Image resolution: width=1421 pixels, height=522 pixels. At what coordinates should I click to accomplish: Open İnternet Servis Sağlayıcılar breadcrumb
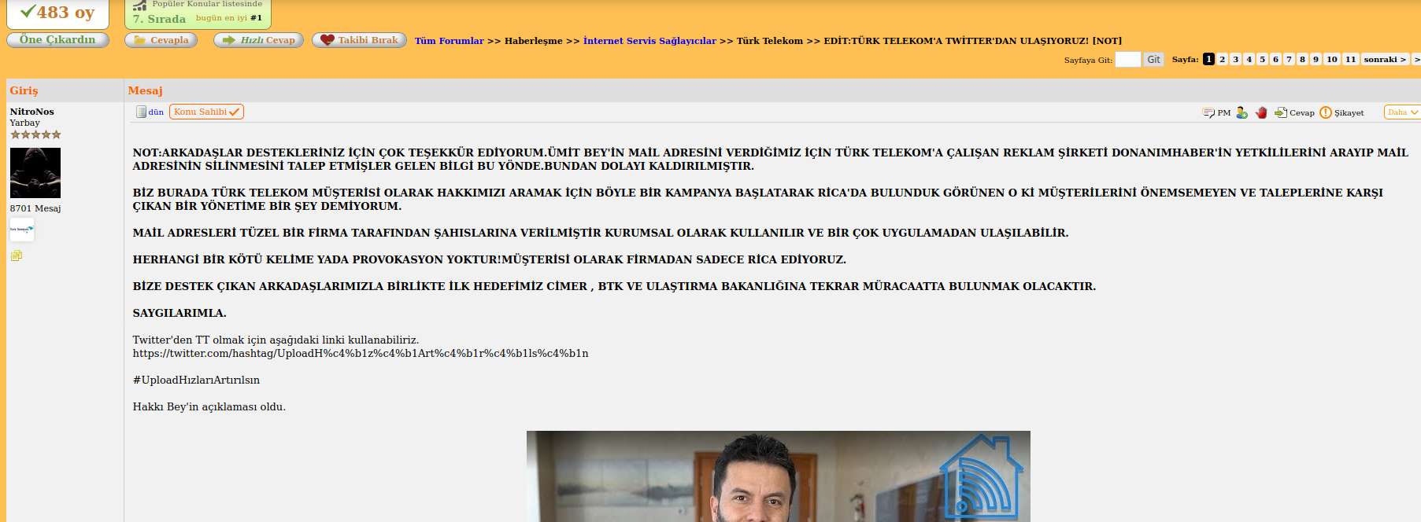tap(649, 41)
